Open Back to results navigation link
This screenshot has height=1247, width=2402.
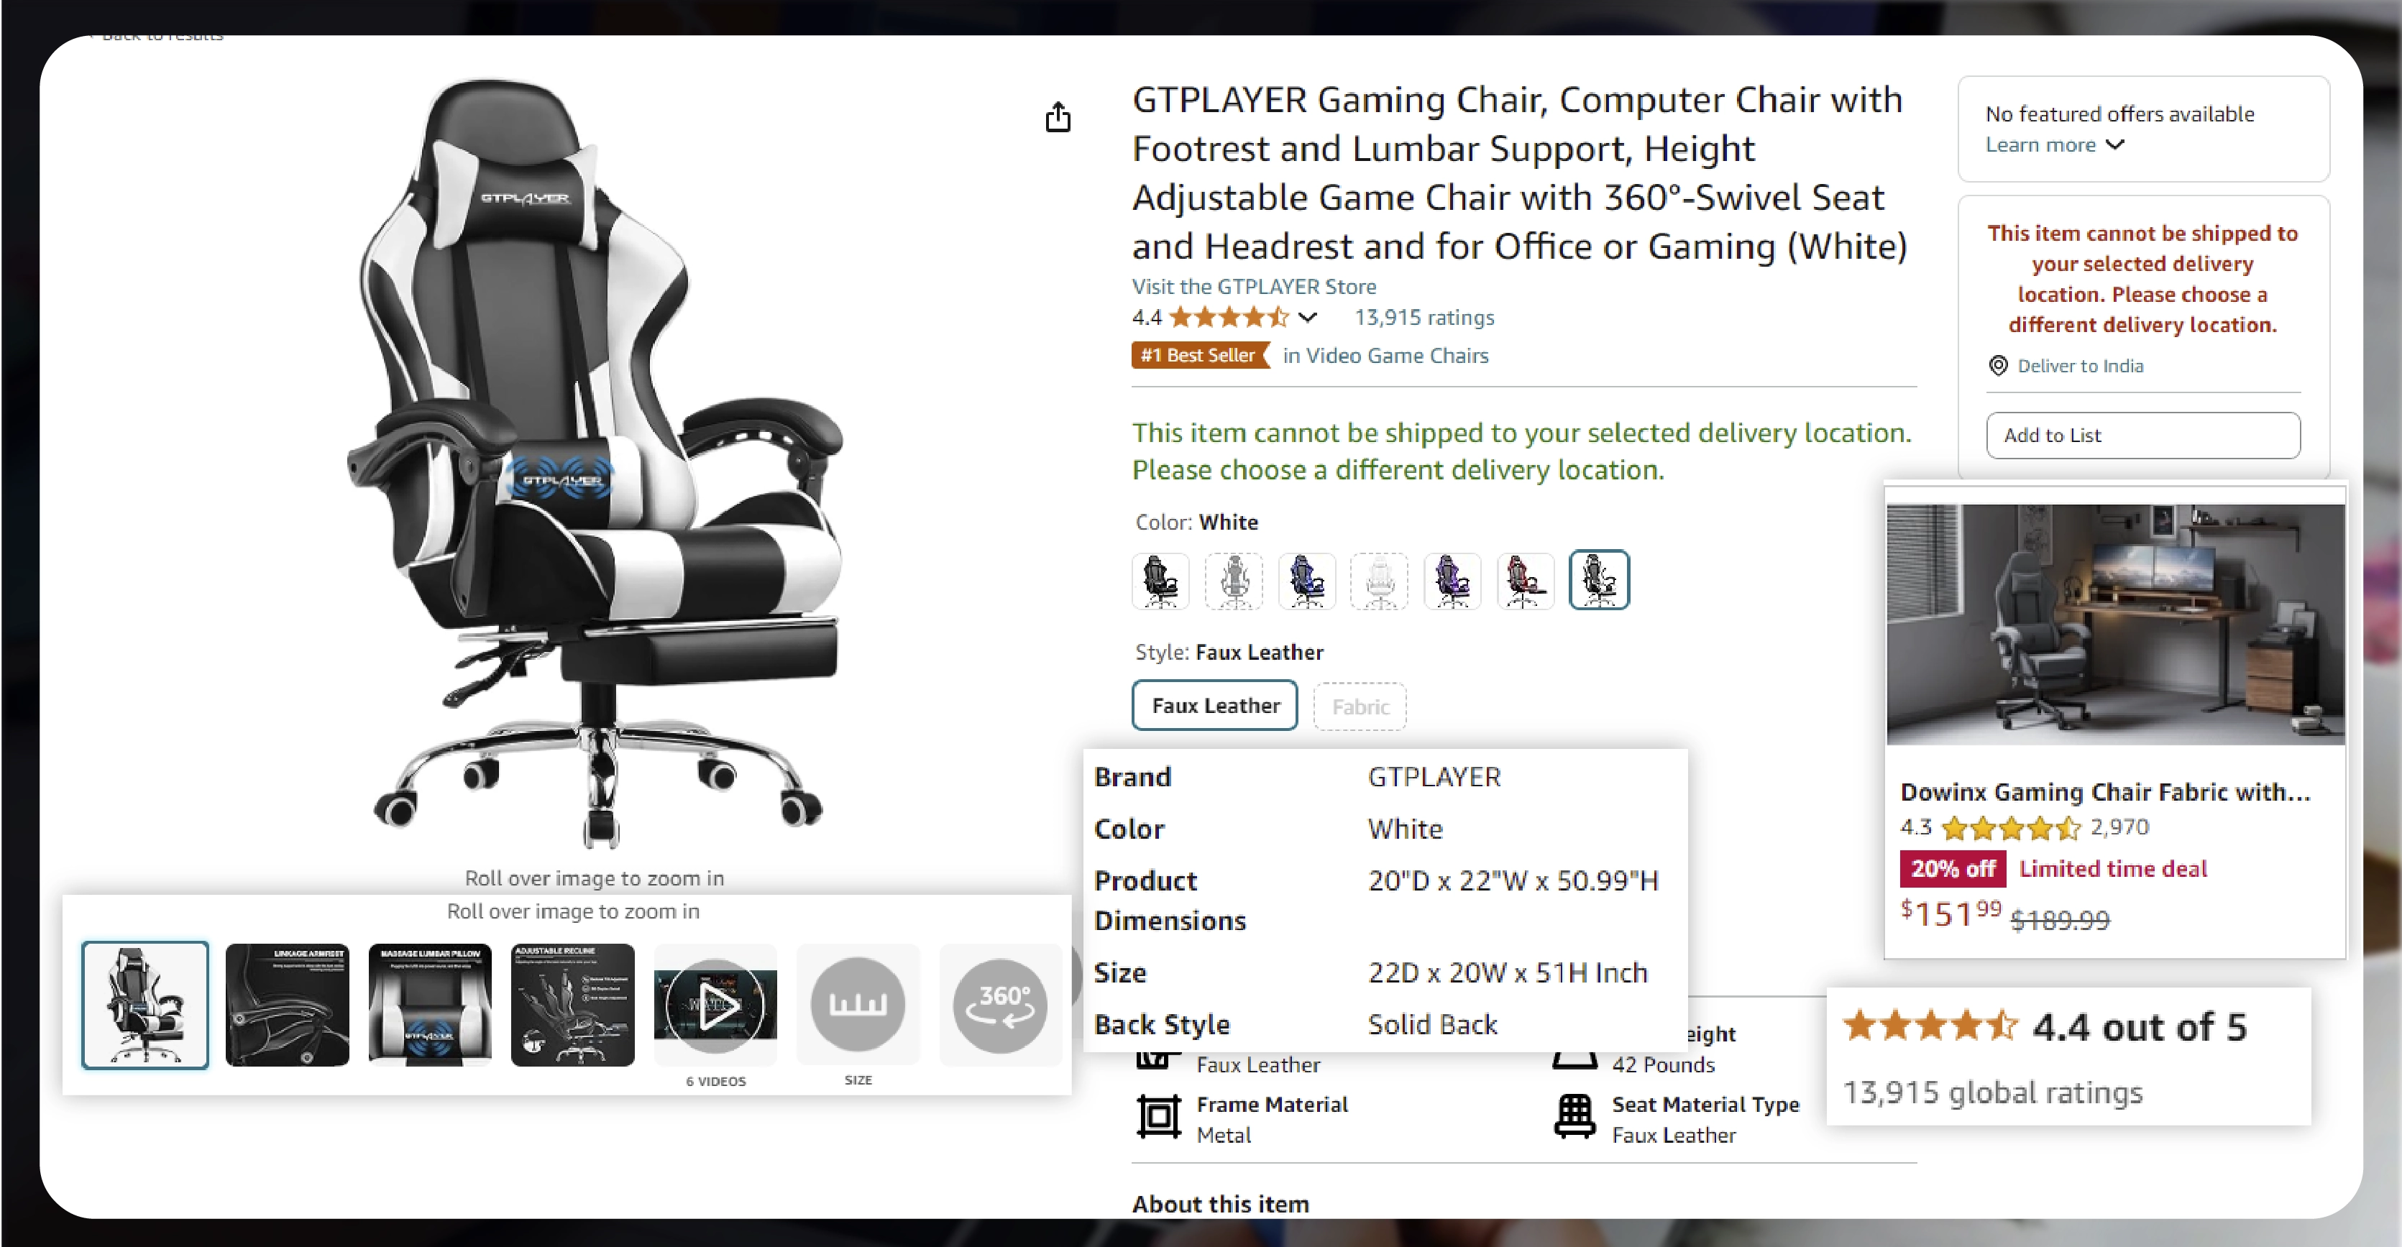click(x=159, y=32)
